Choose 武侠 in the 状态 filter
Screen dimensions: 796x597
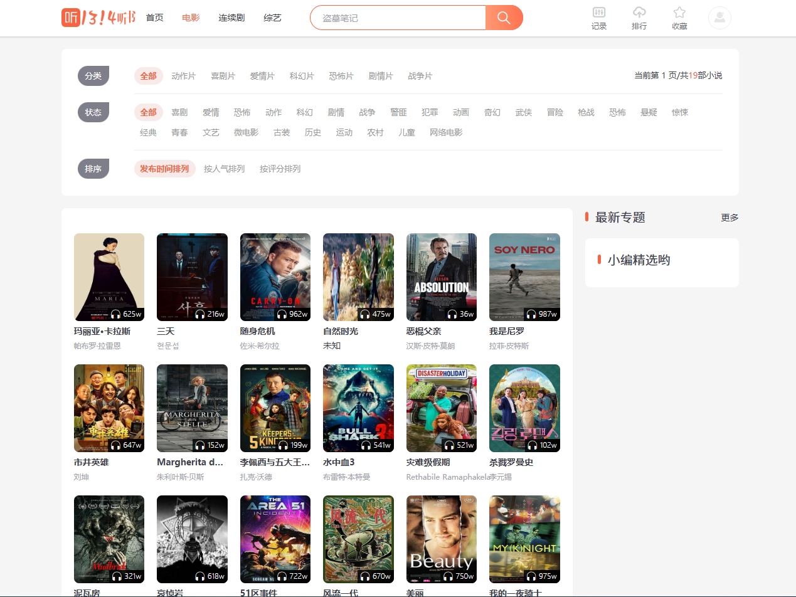pyautogui.click(x=524, y=112)
